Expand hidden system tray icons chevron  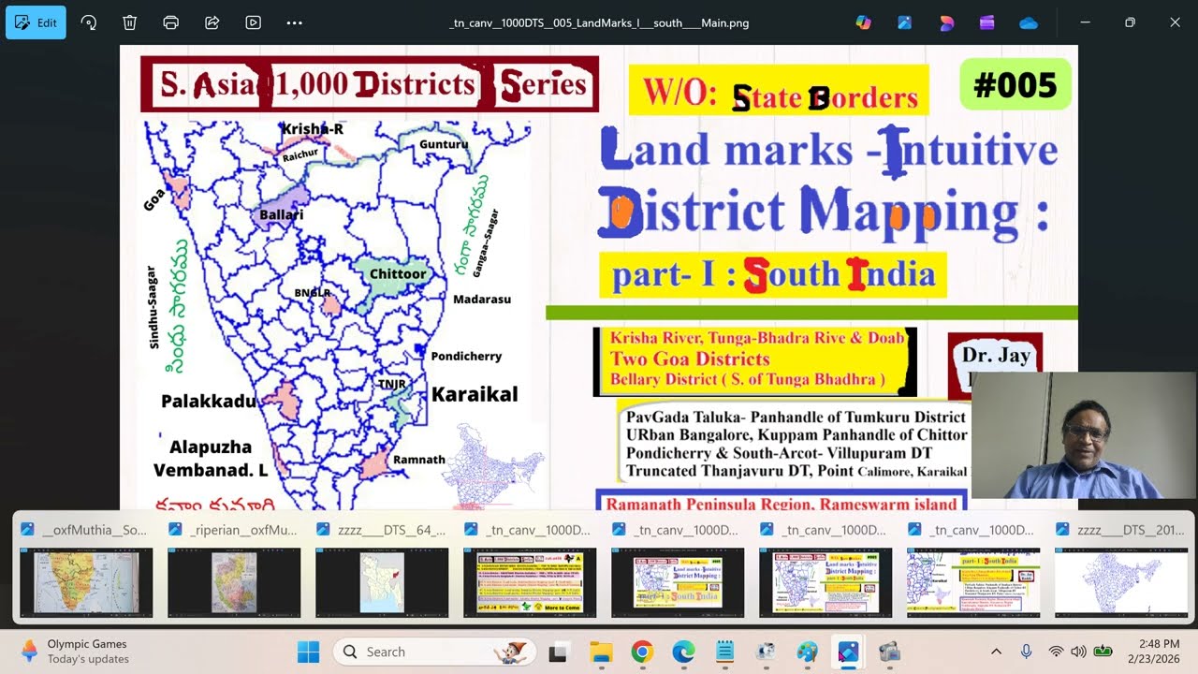996,652
